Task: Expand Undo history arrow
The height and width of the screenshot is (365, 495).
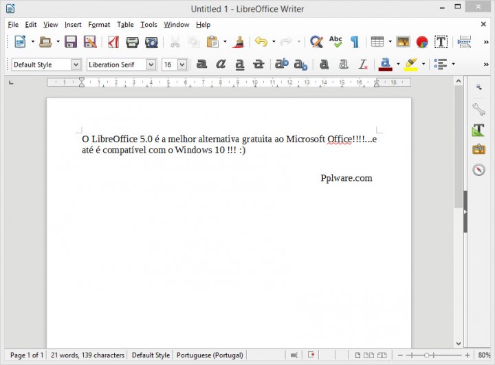Action: [x=274, y=42]
